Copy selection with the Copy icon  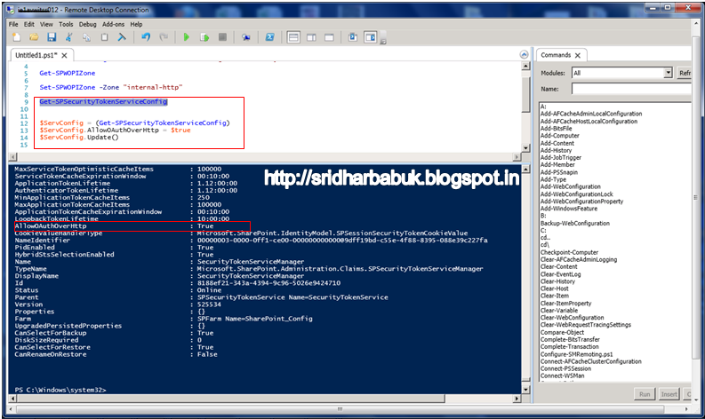tap(86, 37)
